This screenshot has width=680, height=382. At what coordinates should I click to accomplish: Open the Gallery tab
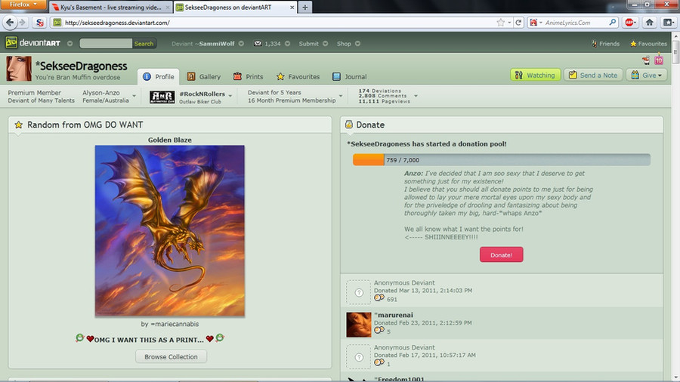pyautogui.click(x=204, y=77)
